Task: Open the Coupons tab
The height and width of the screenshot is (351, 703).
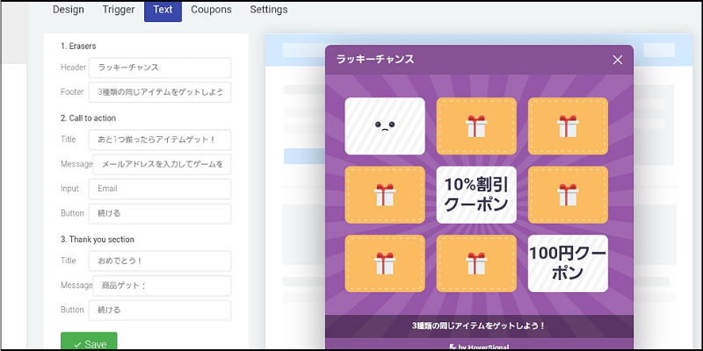Action: pos(211,10)
